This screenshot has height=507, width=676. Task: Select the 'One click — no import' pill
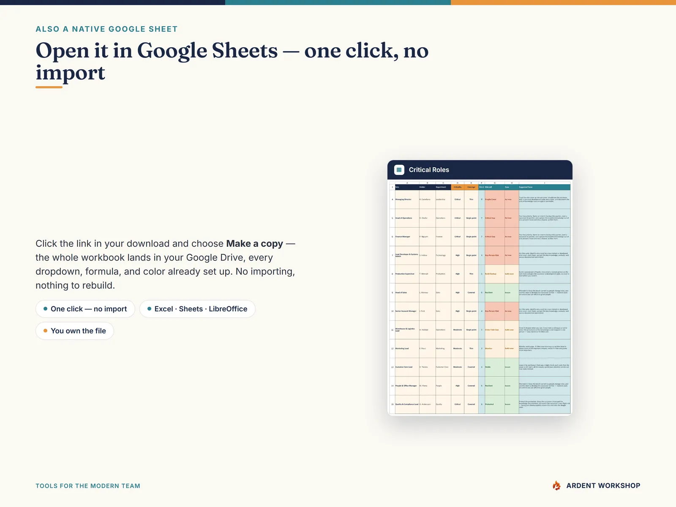pyautogui.click(x=85, y=309)
